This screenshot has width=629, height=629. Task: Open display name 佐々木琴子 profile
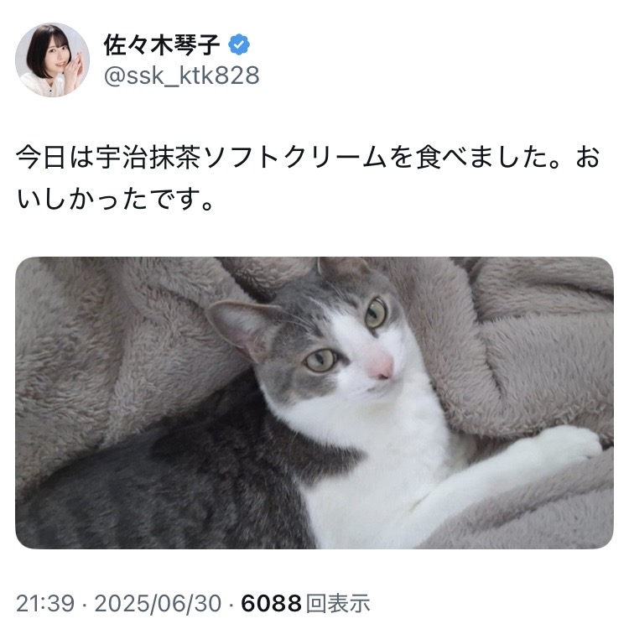click(162, 44)
